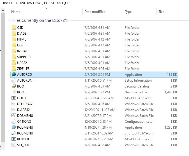Select the SET_LOC file name
Image resolution: width=189 pixels, height=156 pixels.
pos(24,145)
